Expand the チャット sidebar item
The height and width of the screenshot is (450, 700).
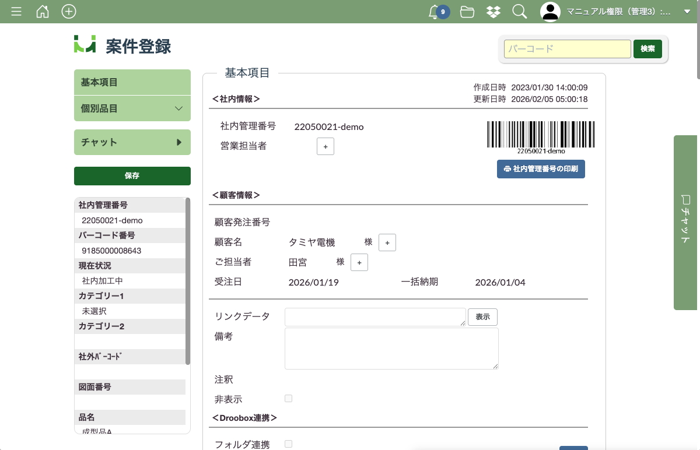point(132,142)
